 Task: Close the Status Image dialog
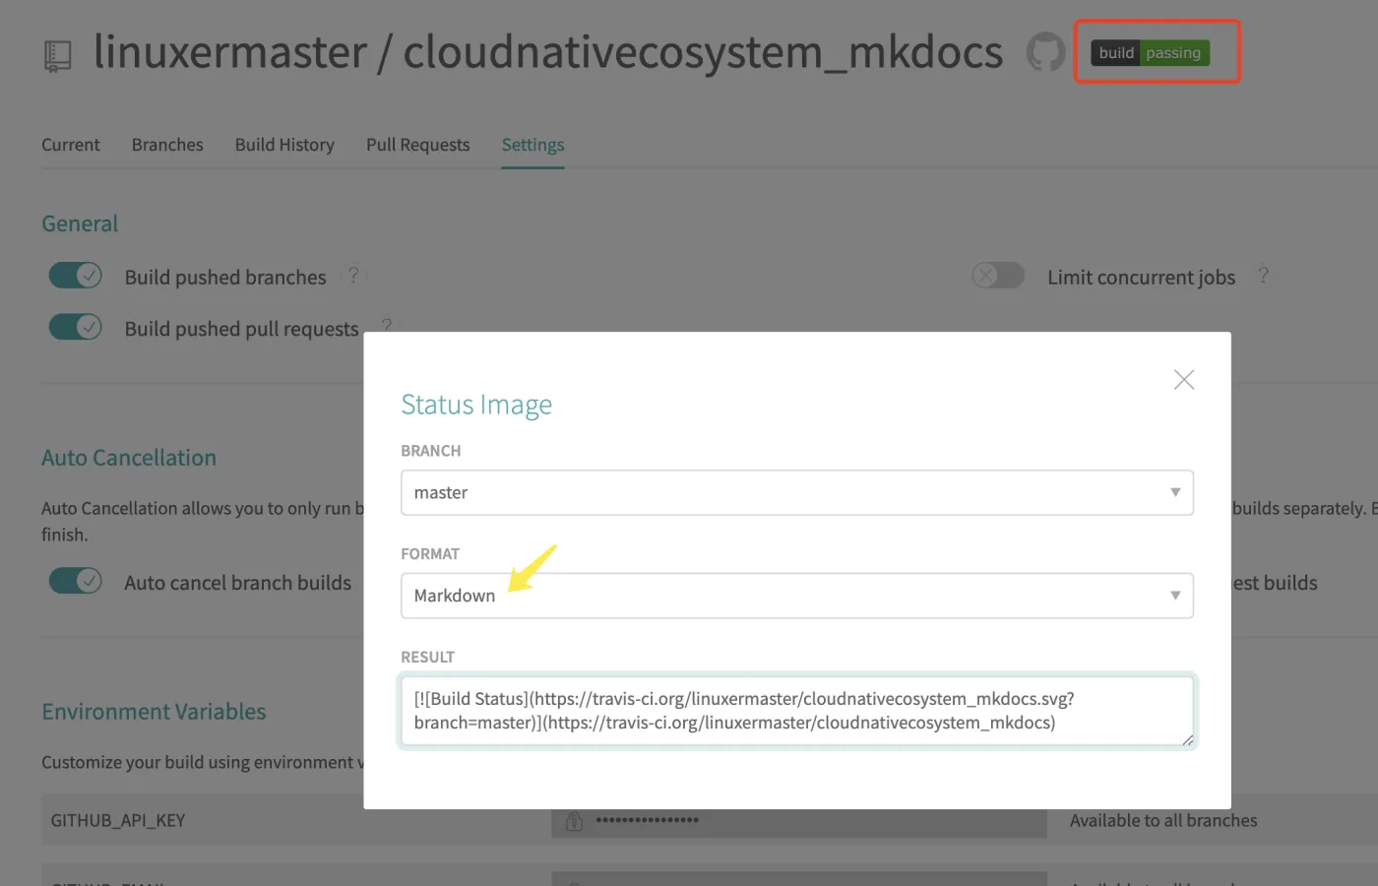pos(1184,380)
